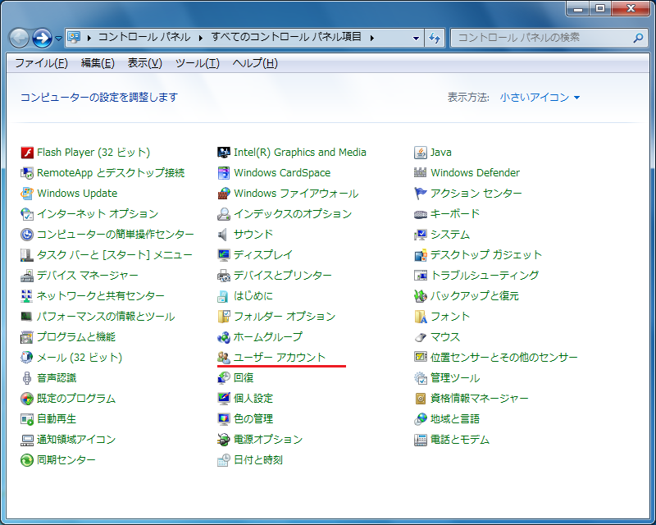The height and width of the screenshot is (525, 656).
Task: Click the Flash Player icon
Action: tap(27, 153)
